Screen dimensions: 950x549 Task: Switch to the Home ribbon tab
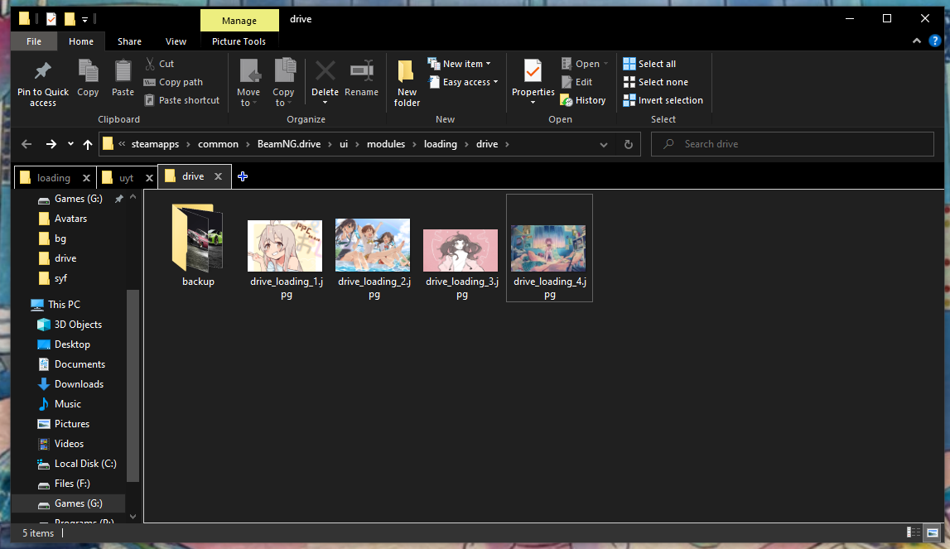pyautogui.click(x=81, y=41)
